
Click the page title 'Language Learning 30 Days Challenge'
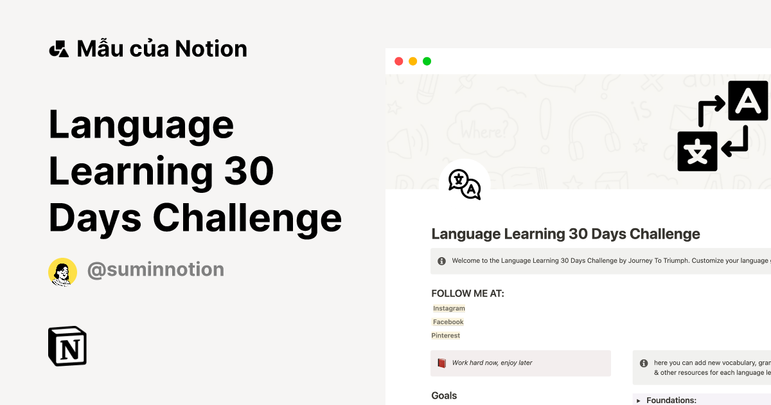pos(565,233)
